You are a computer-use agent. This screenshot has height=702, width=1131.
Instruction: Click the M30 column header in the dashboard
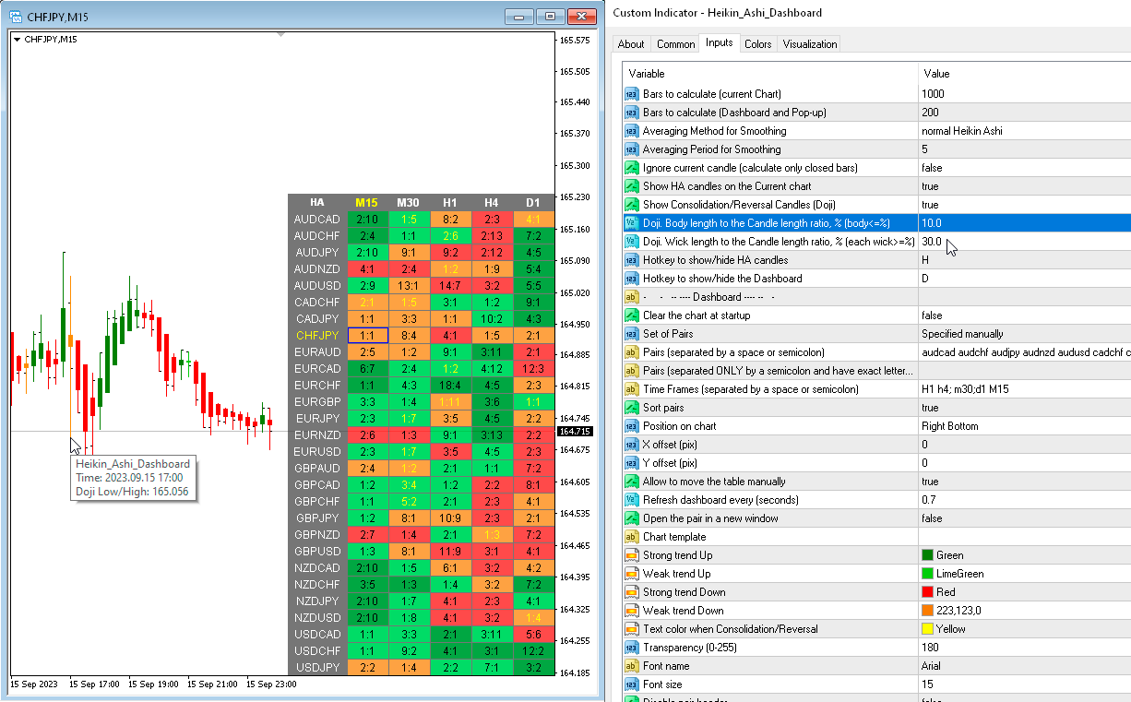[x=409, y=203]
